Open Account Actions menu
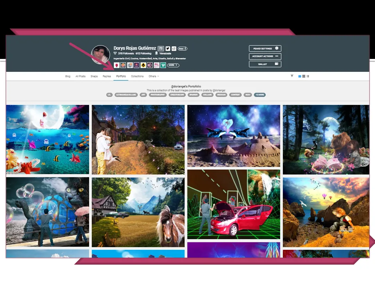375x281 pixels. pyautogui.click(x=265, y=56)
